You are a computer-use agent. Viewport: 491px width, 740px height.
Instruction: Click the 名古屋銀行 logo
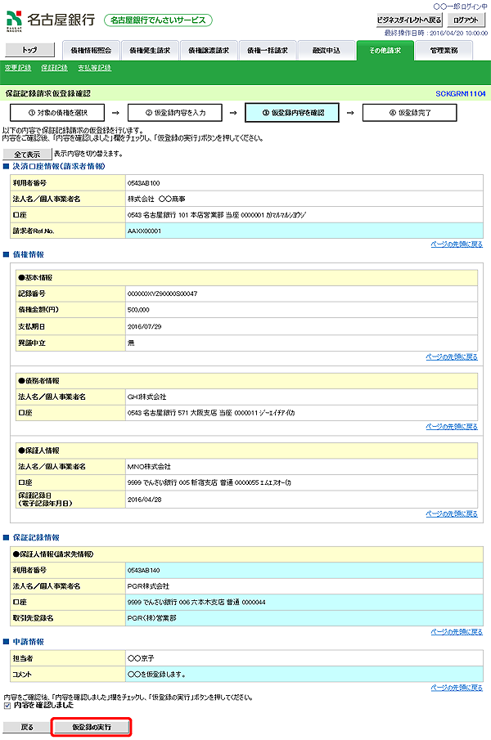tap(51, 20)
